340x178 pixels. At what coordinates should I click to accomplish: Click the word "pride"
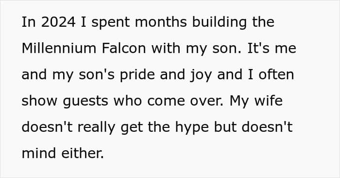pos(137,75)
